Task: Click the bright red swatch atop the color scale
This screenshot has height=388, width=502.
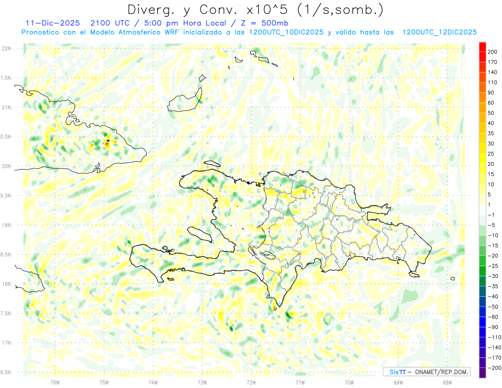Action: click(x=482, y=47)
